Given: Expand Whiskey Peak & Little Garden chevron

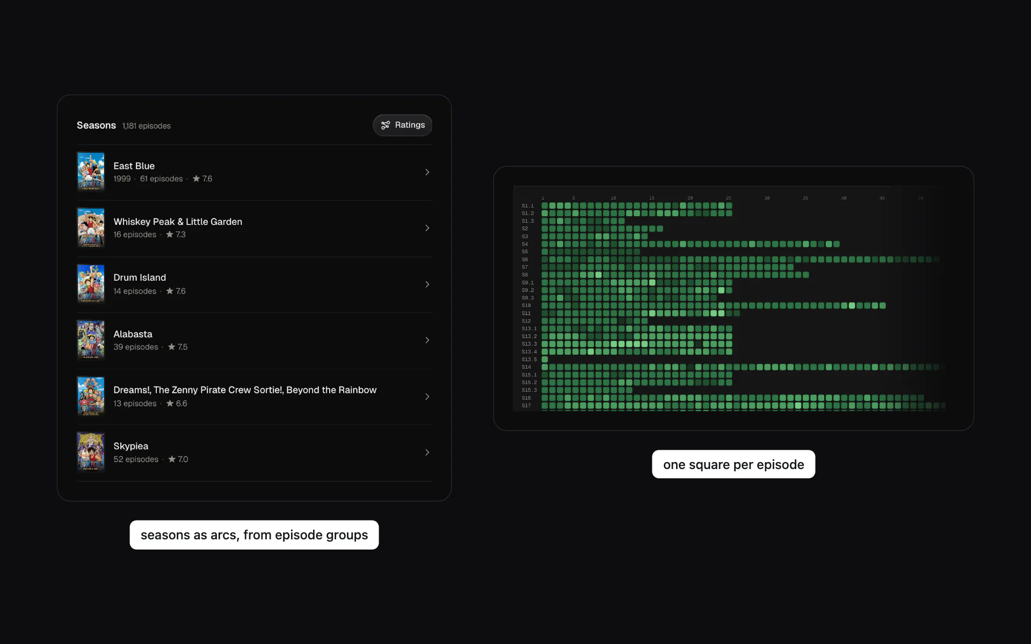Looking at the screenshot, I should [427, 228].
